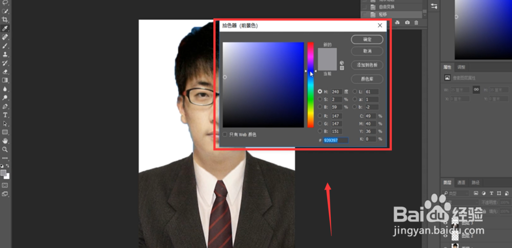The width and height of the screenshot is (512, 248).
Task: Change screen mode from toolbar bottom
Action: tap(5, 193)
